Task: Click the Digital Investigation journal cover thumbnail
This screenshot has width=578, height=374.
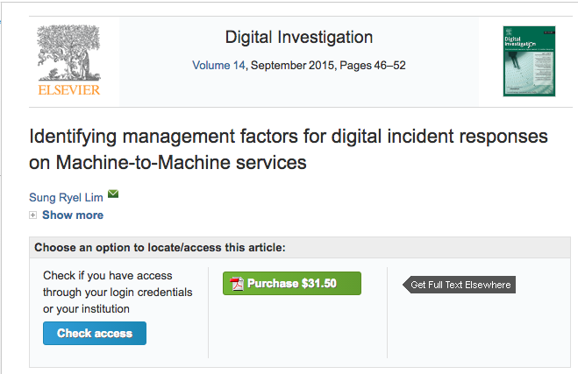Action: tap(529, 61)
